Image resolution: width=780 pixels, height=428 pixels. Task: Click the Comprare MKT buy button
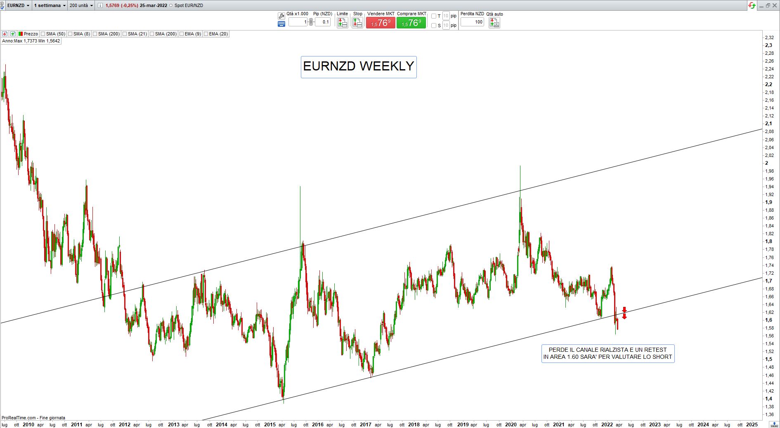(x=411, y=23)
